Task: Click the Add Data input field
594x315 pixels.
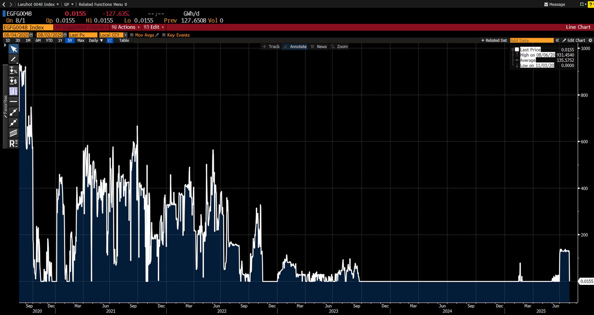Action: tap(532, 40)
